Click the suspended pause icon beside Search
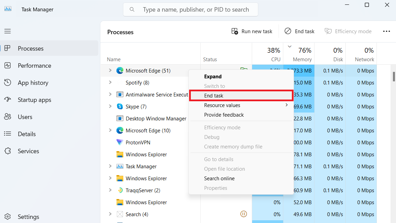Viewport: 396px width, 223px height. click(x=244, y=214)
